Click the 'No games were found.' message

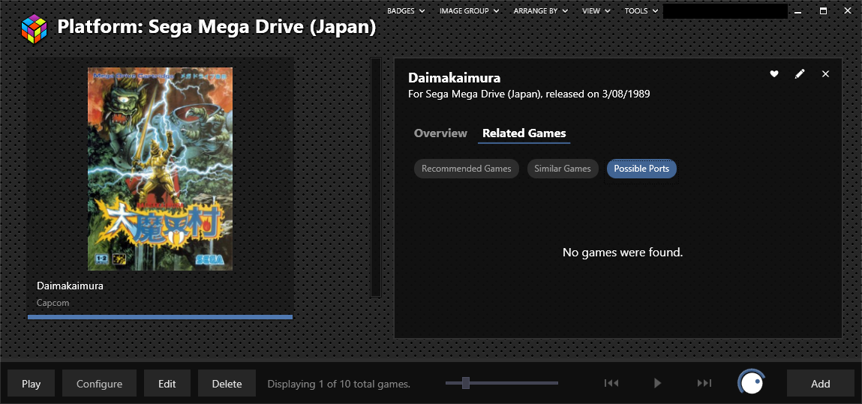[x=623, y=253]
